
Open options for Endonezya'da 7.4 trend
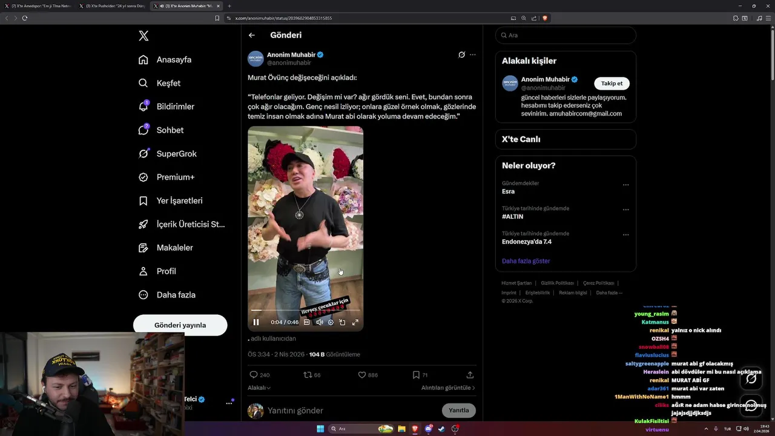626,235
